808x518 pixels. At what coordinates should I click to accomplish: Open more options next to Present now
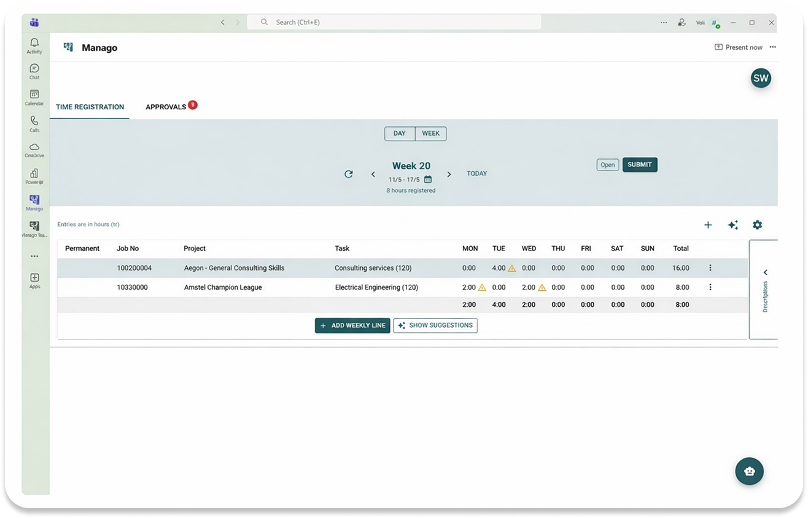point(773,47)
